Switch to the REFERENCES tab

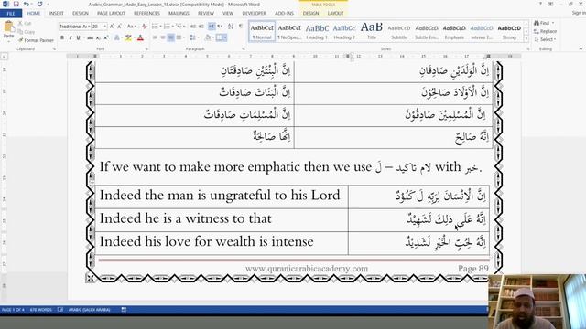tap(146, 14)
